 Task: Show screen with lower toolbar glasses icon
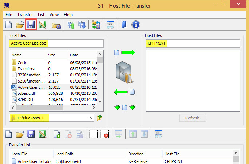pyautogui.click(x=158, y=134)
